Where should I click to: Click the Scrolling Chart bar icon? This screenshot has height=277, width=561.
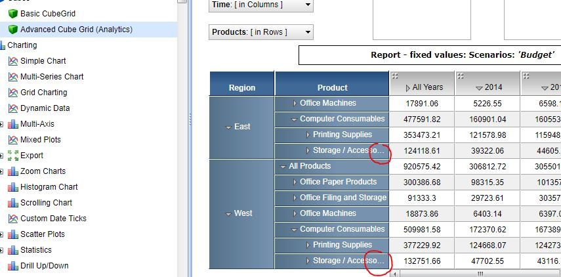[13, 203]
